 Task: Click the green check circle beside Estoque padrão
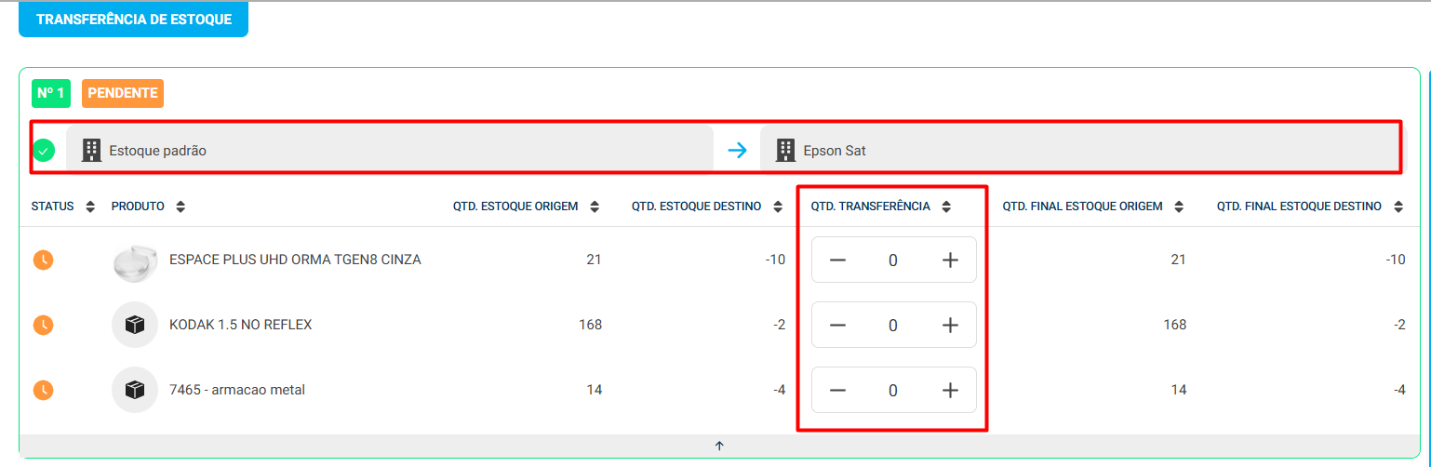(x=44, y=150)
